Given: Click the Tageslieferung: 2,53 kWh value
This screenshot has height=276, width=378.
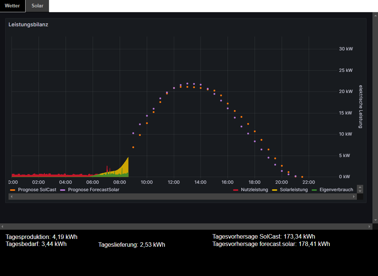Looking at the screenshot, I should tap(132, 245).
